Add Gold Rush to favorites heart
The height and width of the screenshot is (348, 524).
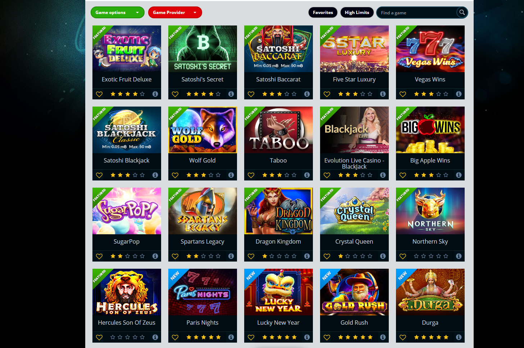[x=327, y=337]
